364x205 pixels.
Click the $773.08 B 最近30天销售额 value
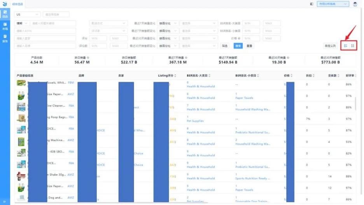pos(330,62)
